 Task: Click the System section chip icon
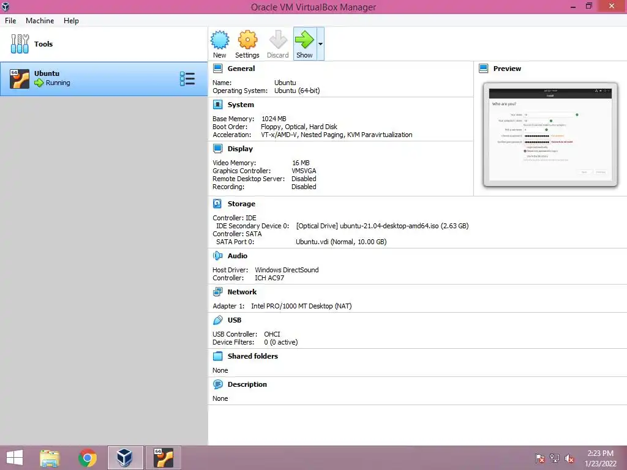[x=217, y=105]
